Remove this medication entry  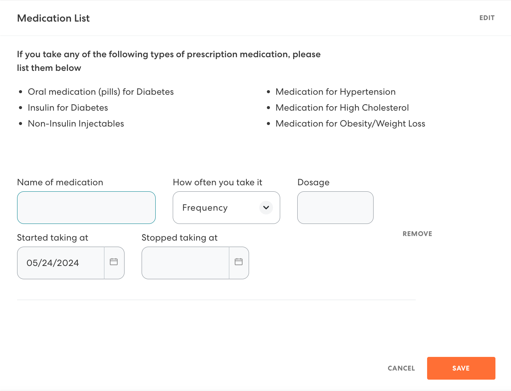[417, 234]
